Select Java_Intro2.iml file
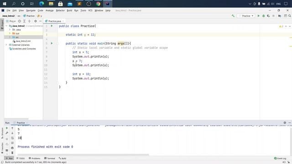This screenshot has height=164, width=292. click(x=23, y=41)
